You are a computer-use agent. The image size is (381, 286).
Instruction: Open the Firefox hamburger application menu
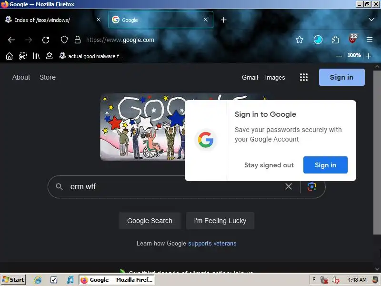(x=370, y=40)
